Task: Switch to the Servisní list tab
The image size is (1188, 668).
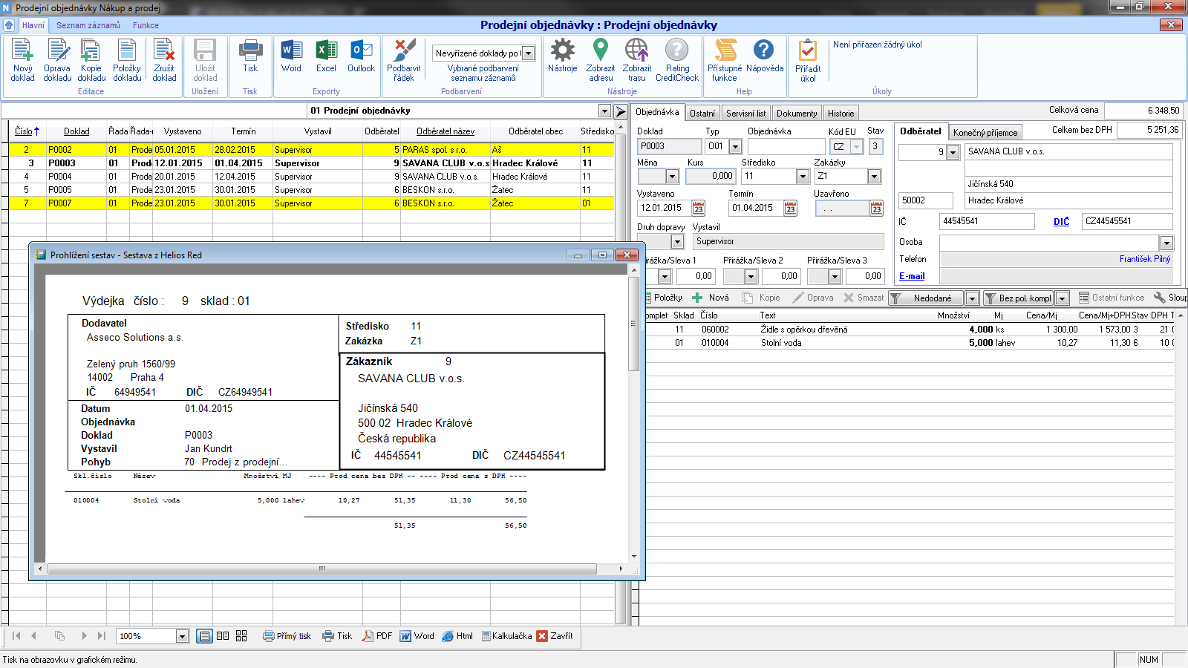Action: [745, 114]
